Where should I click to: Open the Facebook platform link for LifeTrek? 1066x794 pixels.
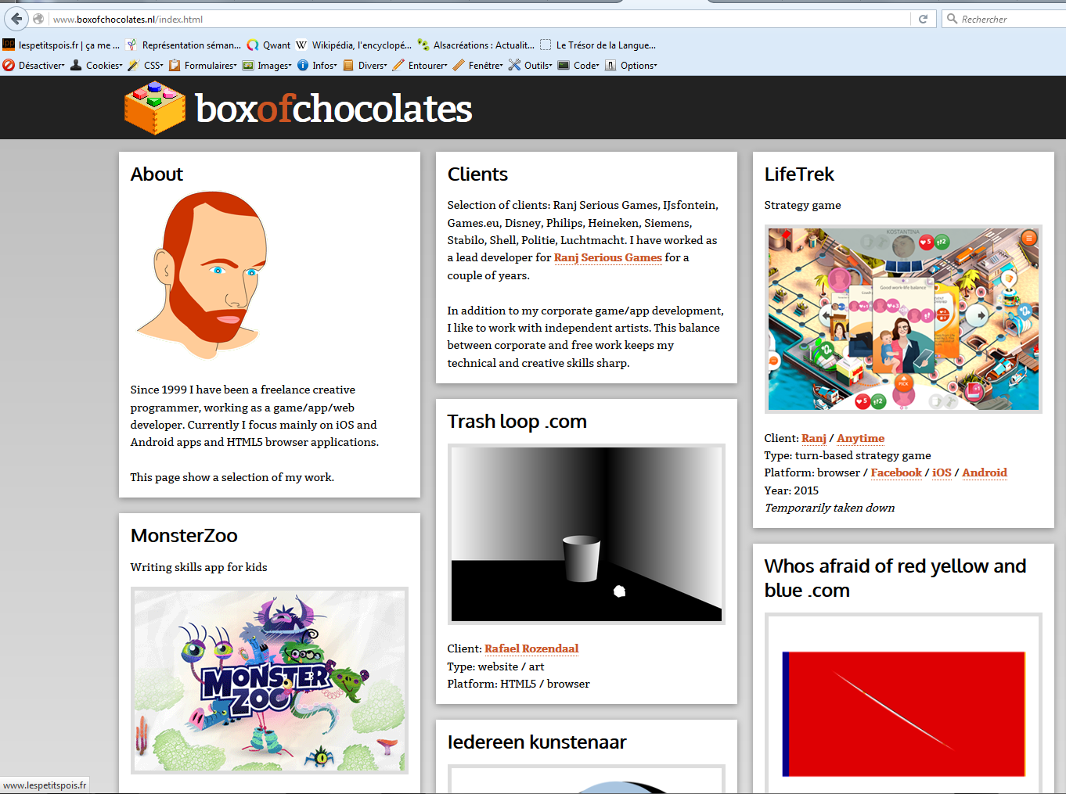tap(896, 472)
